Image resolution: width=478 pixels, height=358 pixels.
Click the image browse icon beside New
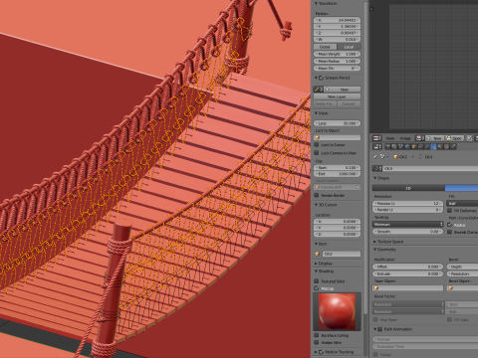click(419, 138)
